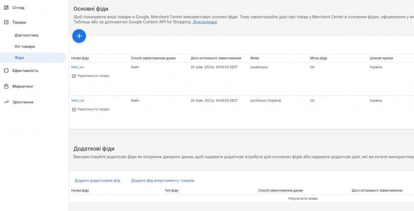Viewport: 414px width, 211px height.
Task: Open Діагностика in the sidebar
Action: [x=26, y=35]
